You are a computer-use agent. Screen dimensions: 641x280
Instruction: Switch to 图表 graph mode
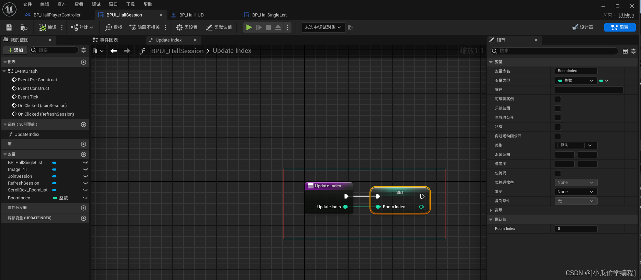click(x=620, y=27)
